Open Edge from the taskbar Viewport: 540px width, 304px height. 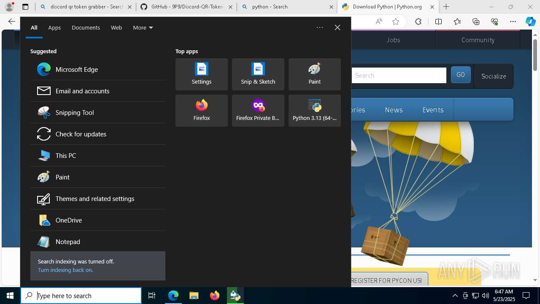[173, 296]
